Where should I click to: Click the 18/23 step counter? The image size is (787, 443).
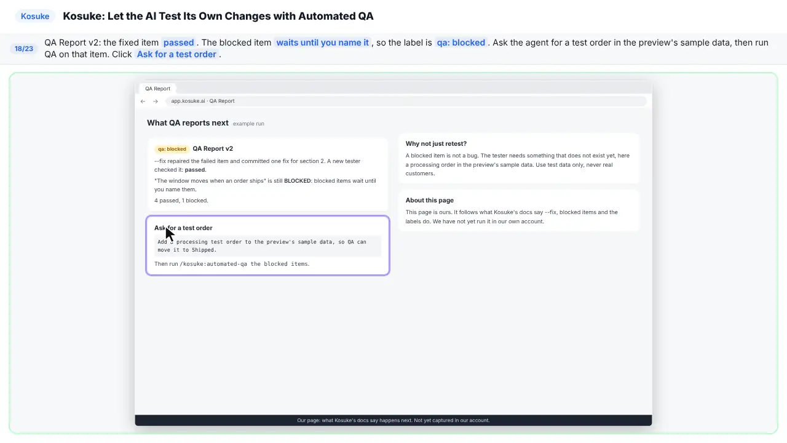(24, 49)
